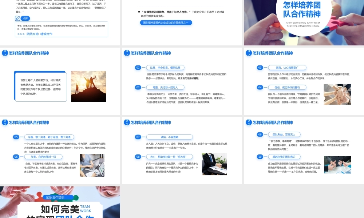Click the number badge 04
The width and height of the screenshot is (364, 218).
(260, 87)
